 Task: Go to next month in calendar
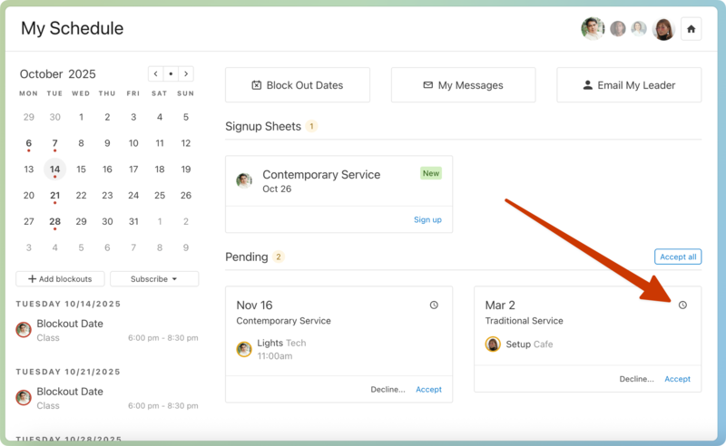186,74
